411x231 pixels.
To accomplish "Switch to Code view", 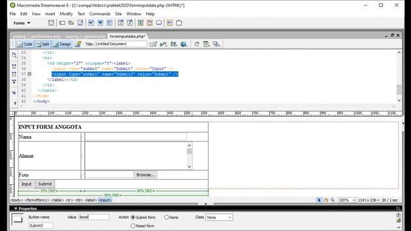I will (x=25, y=44).
